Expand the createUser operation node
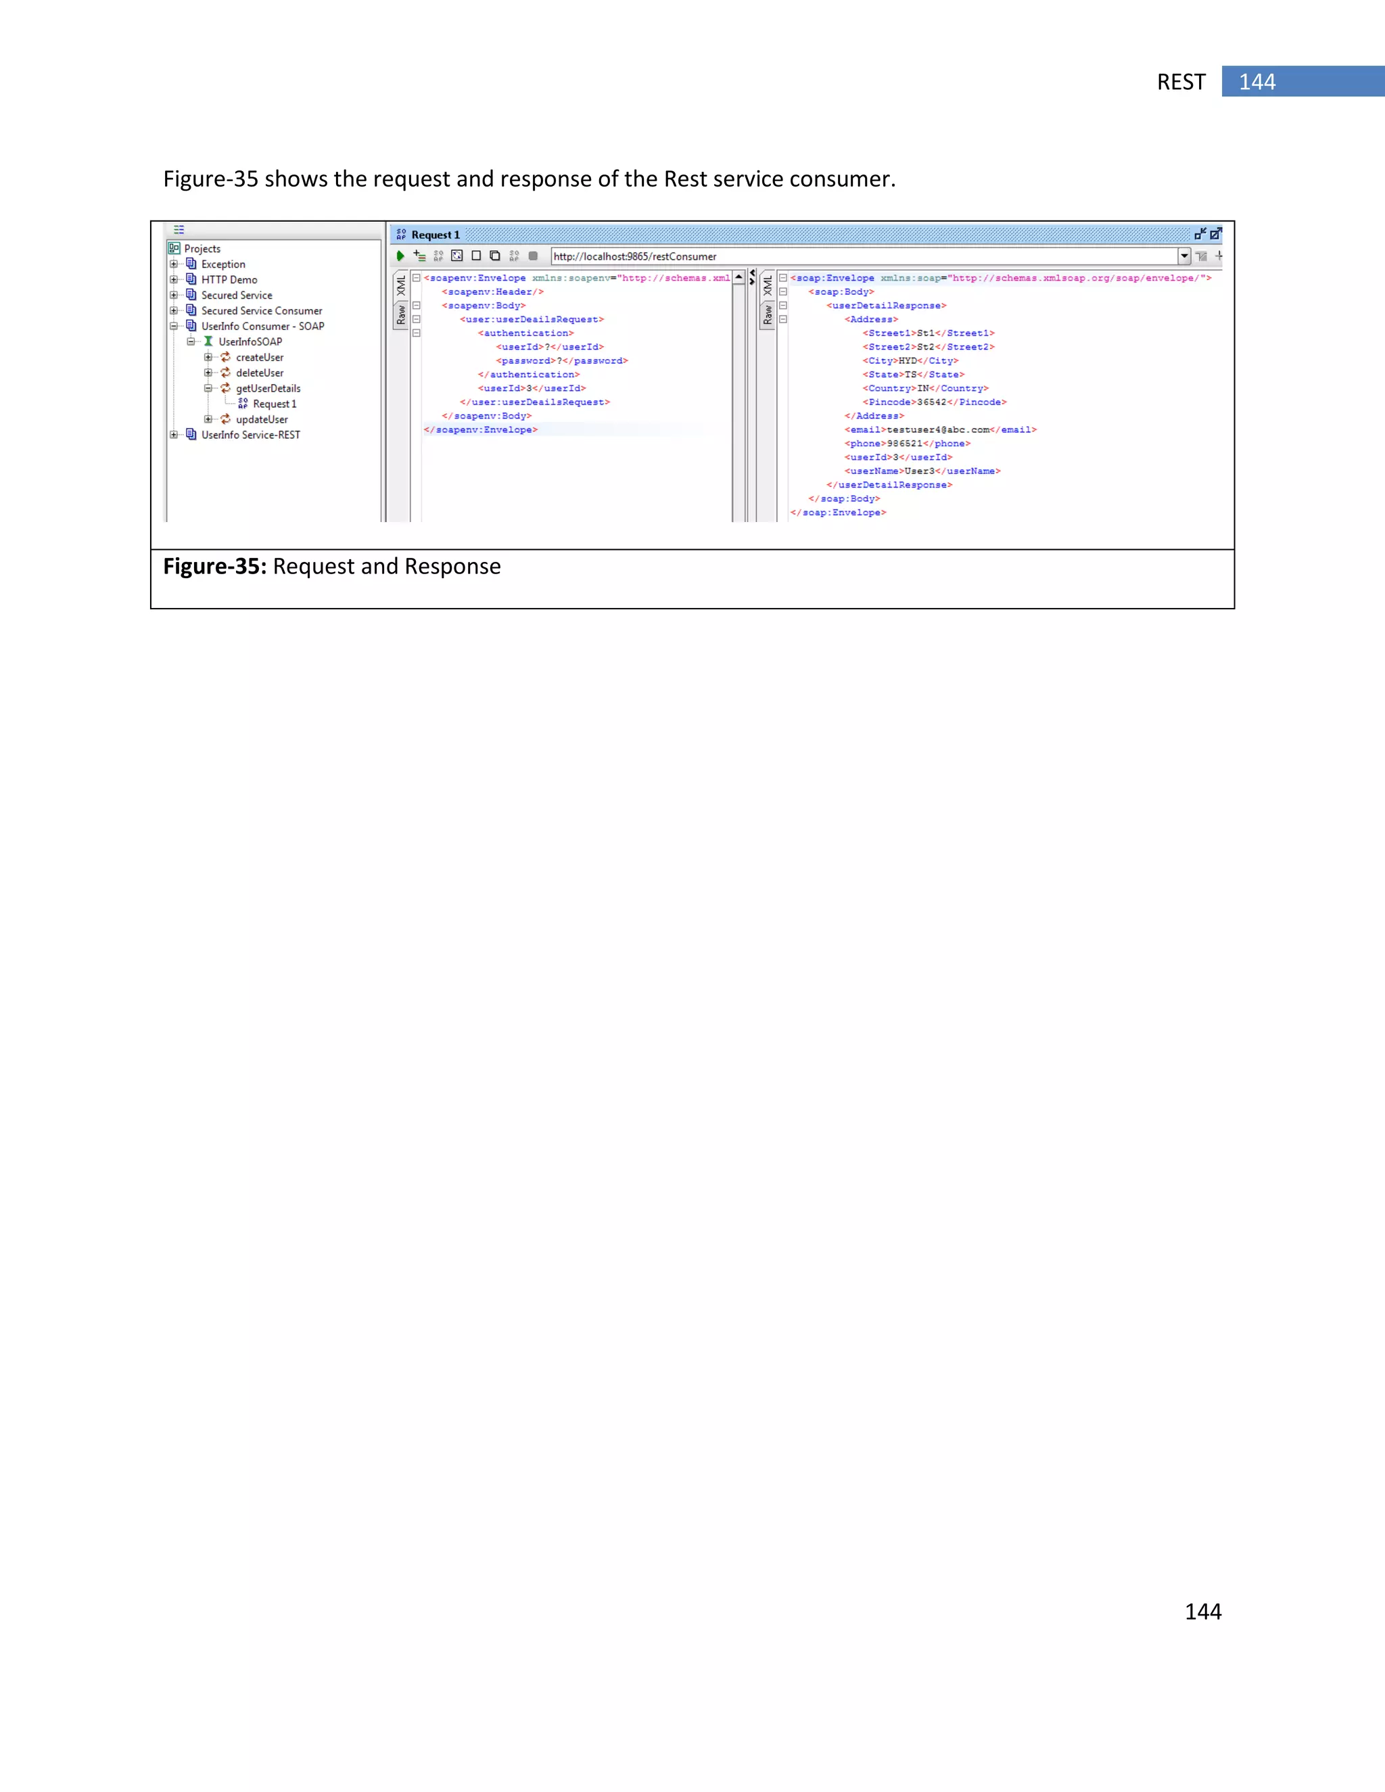 [208, 357]
